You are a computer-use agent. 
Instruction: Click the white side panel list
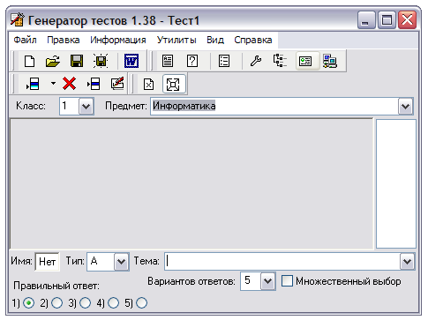pos(396,183)
